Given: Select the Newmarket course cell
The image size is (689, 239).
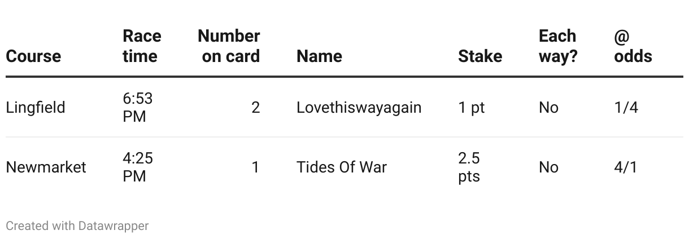Looking at the screenshot, I should pyautogui.click(x=46, y=167).
